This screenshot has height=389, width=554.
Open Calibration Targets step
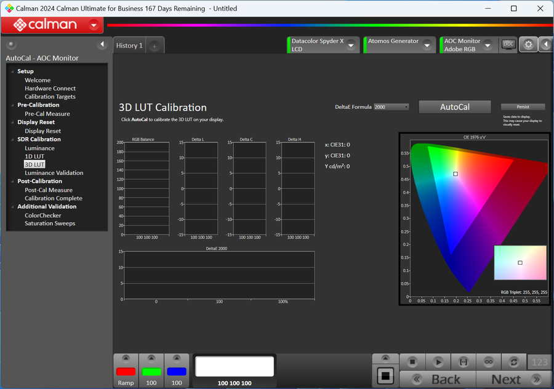[x=50, y=97]
